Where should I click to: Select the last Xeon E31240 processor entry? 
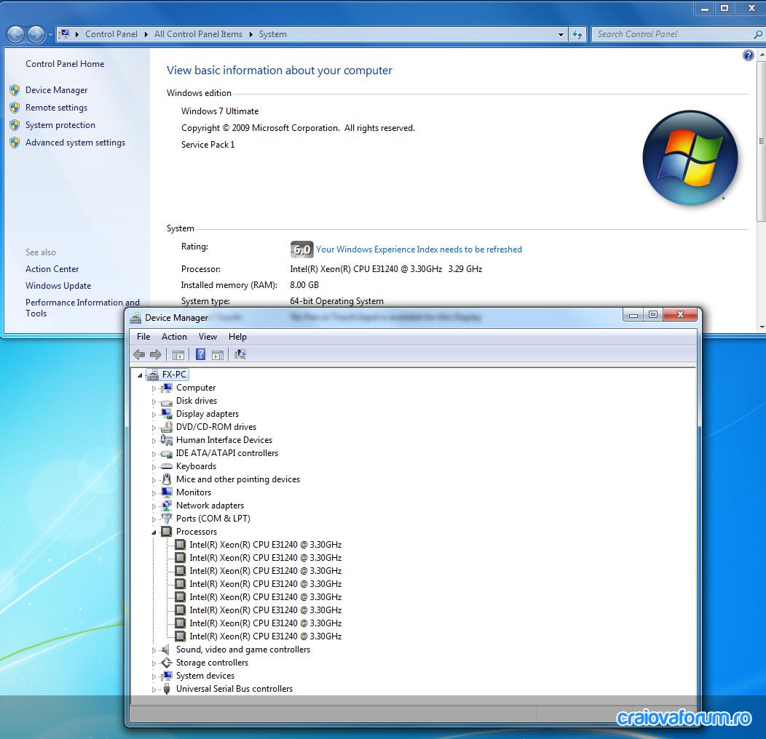pos(265,636)
